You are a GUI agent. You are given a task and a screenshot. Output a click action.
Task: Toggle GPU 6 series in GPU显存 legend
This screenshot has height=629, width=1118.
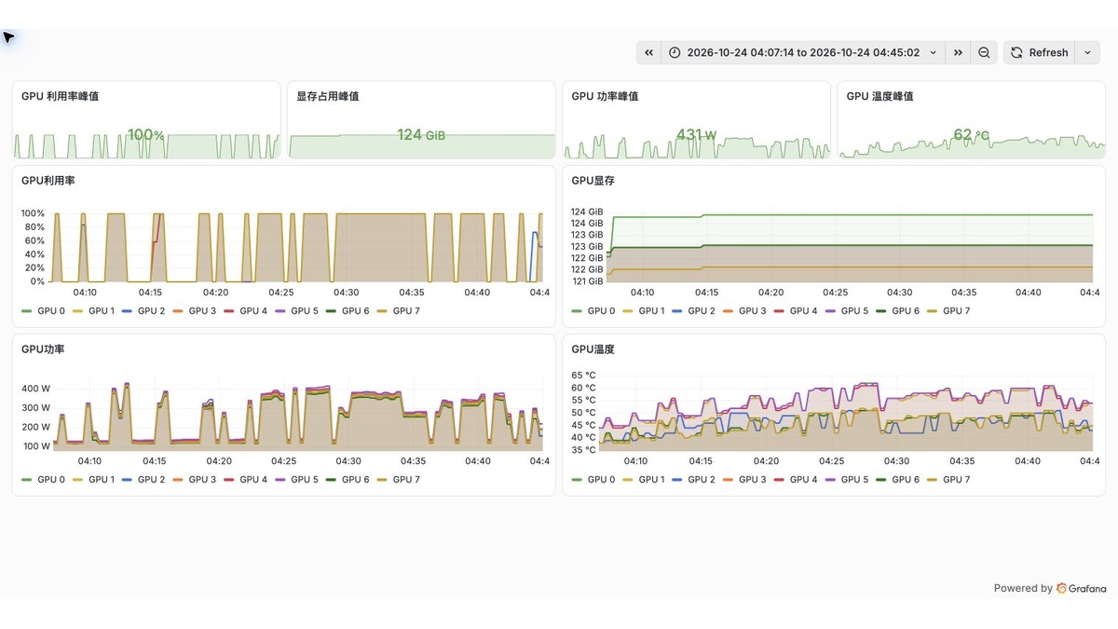tap(906, 311)
